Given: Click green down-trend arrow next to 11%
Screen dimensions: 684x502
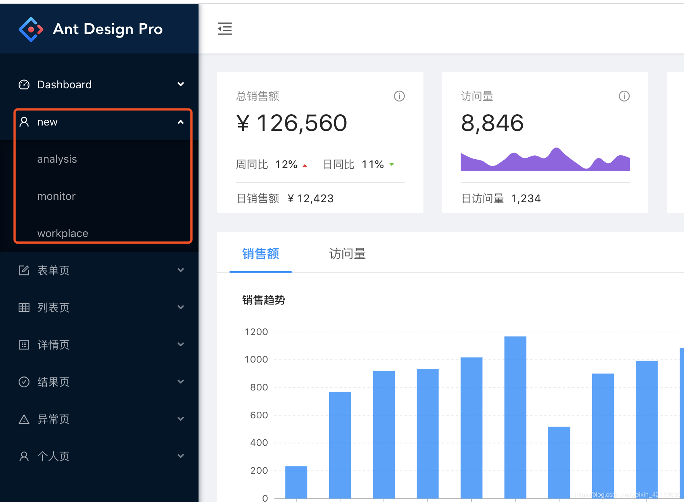Looking at the screenshot, I should click(392, 164).
